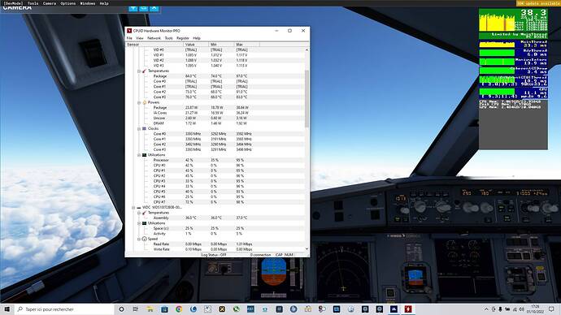This screenshot has width=561, height=315.
Task: Open the simulator's Options menu in top bar
Action: 68,3
